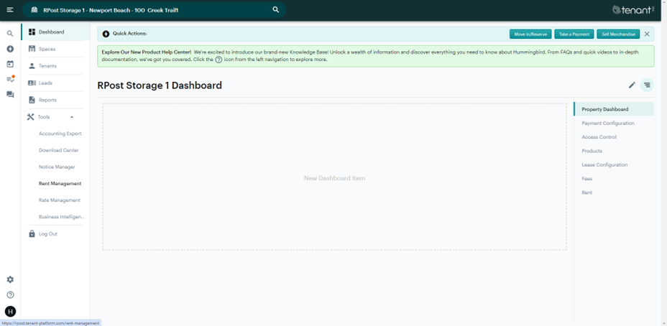Open the settings gear icon
The image size is (667, 326).
pyautogui.click(x=10, y=279)
